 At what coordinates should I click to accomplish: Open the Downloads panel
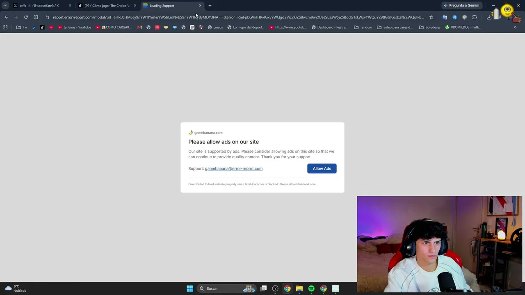pos(489,17)
